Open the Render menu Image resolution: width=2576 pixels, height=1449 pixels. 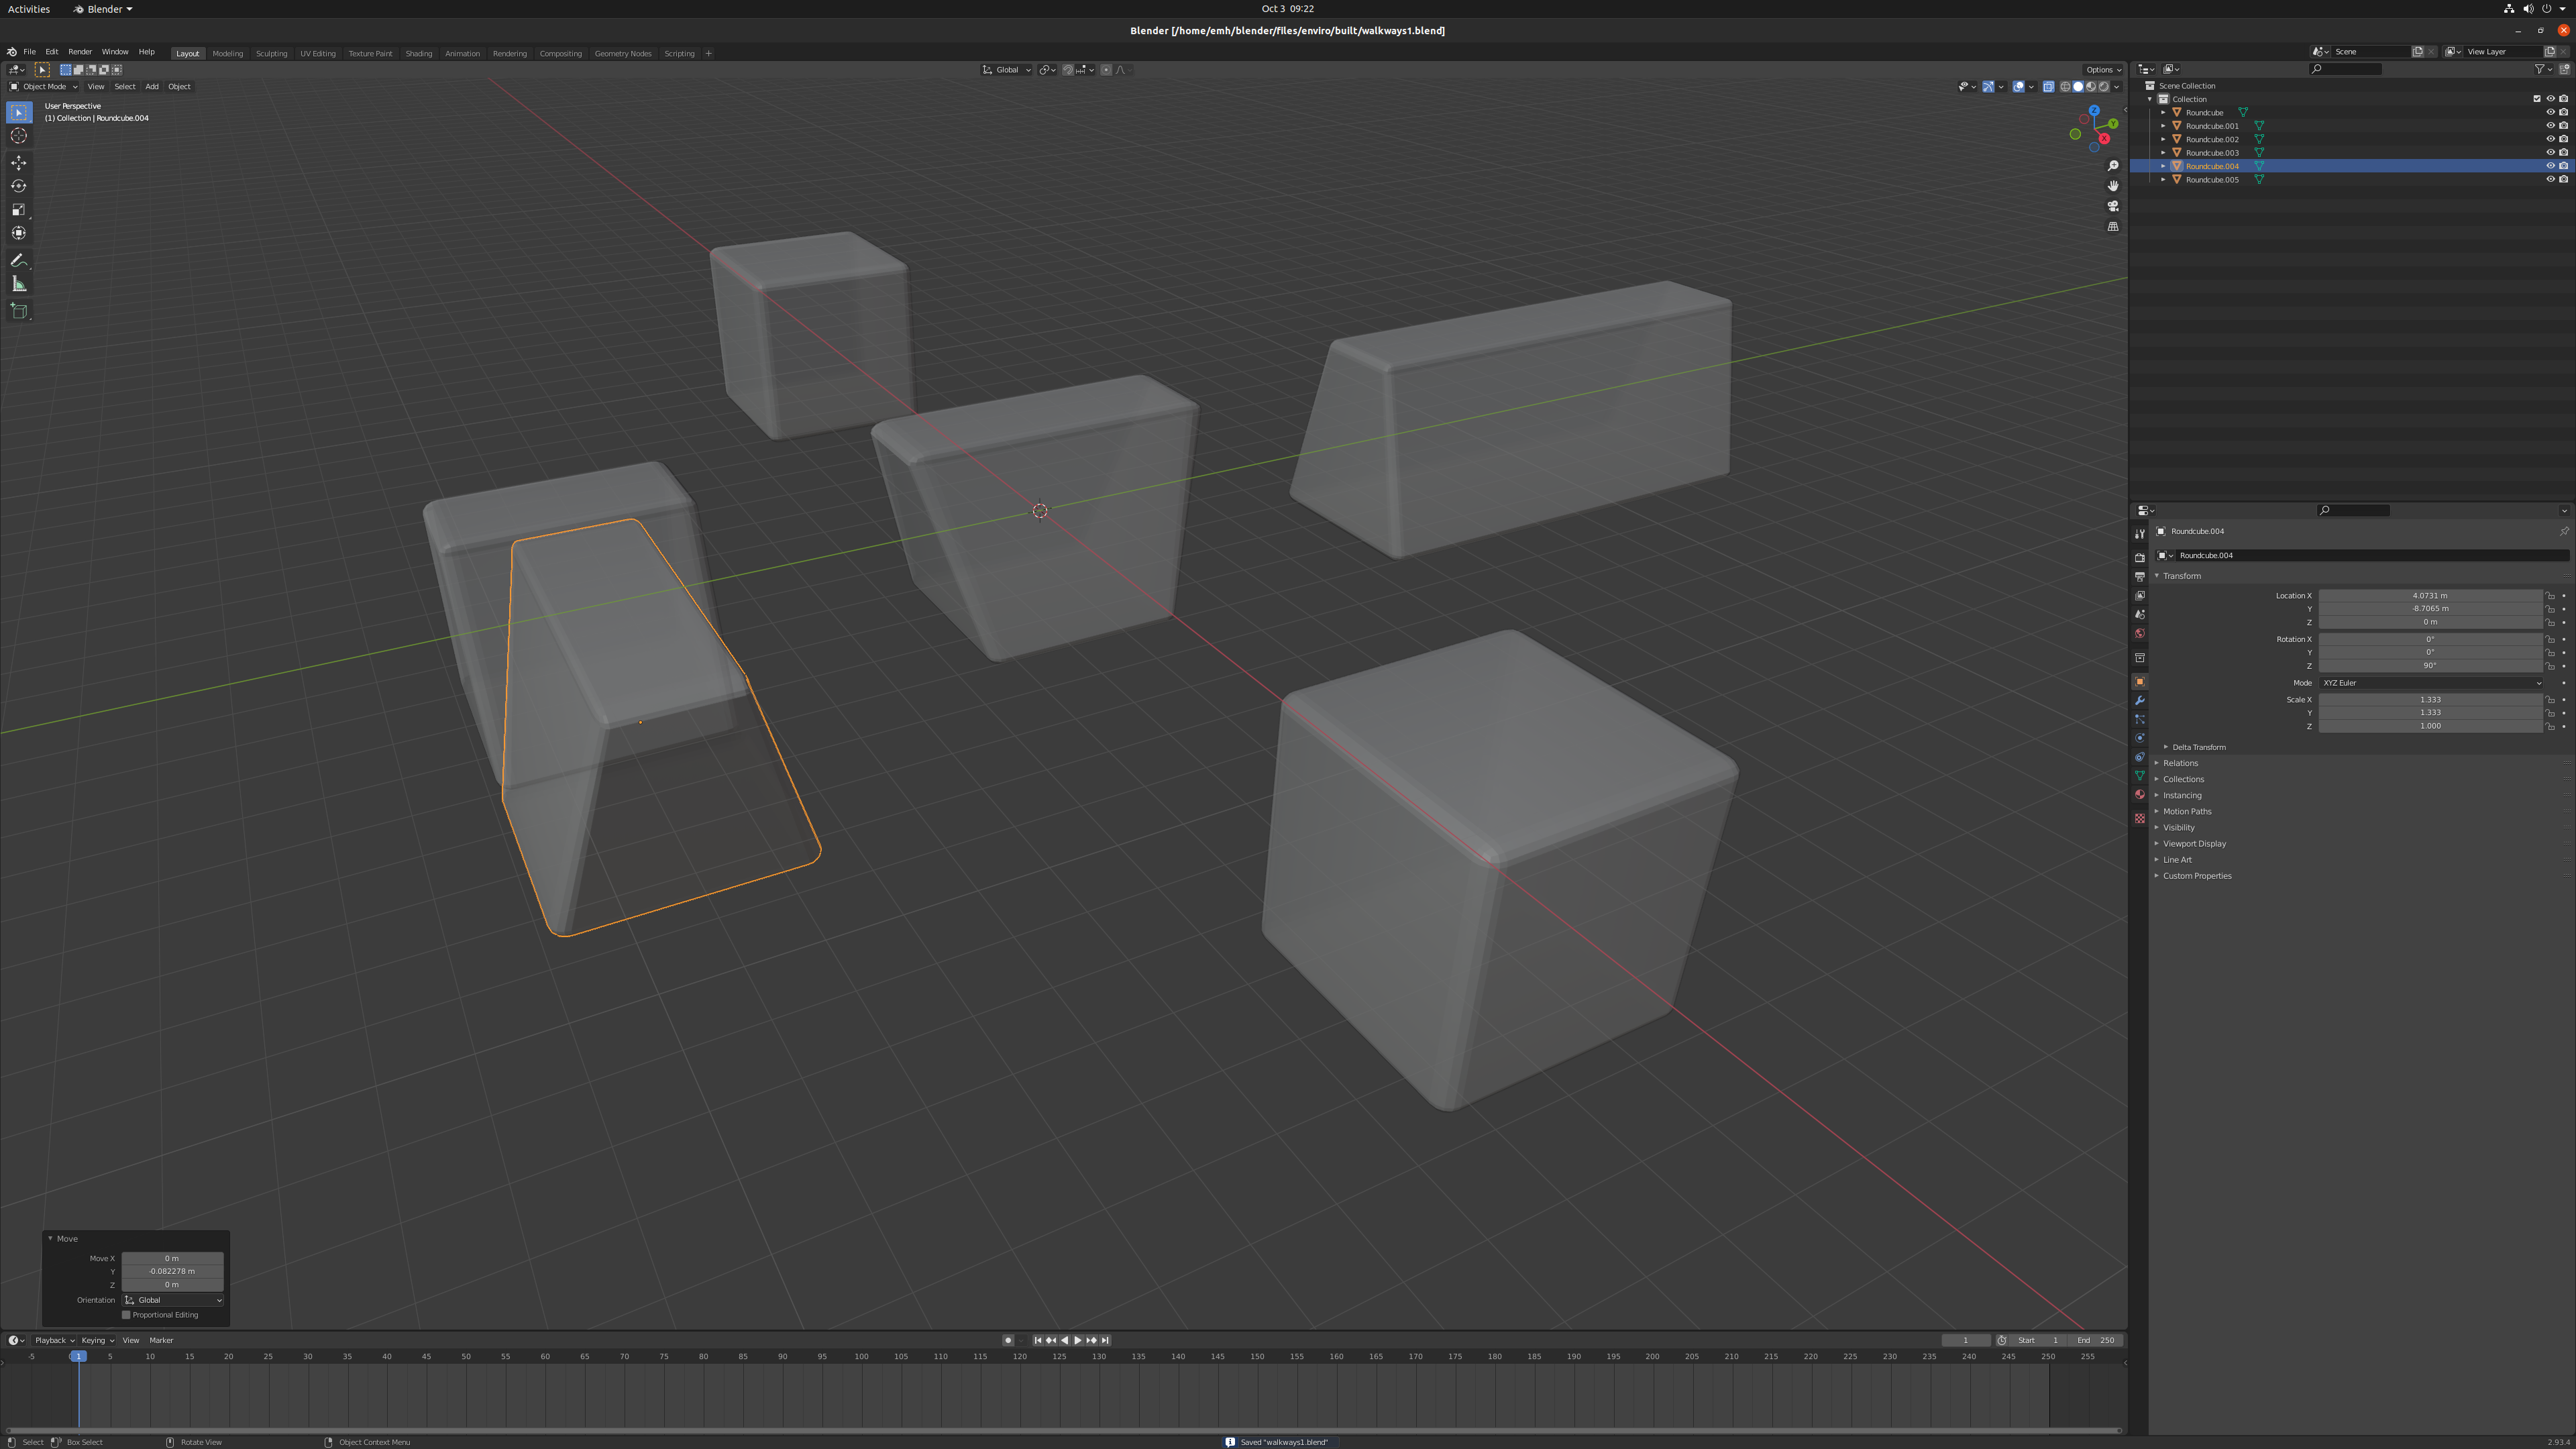click(x=80, y=52)
